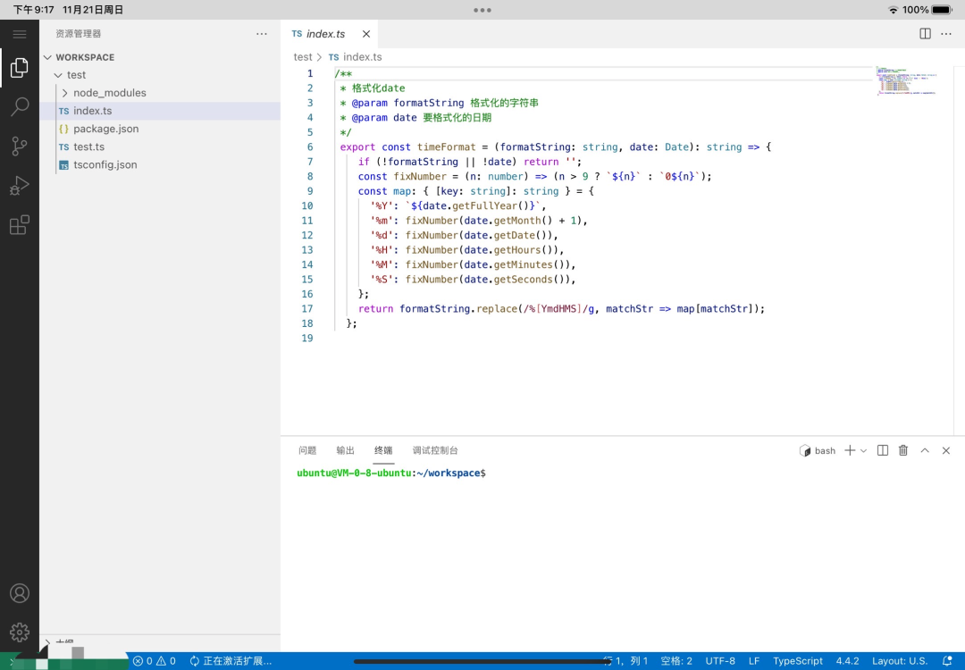
Task: Switch to the 调试控制台 panel tab
Action: point(435,450)
